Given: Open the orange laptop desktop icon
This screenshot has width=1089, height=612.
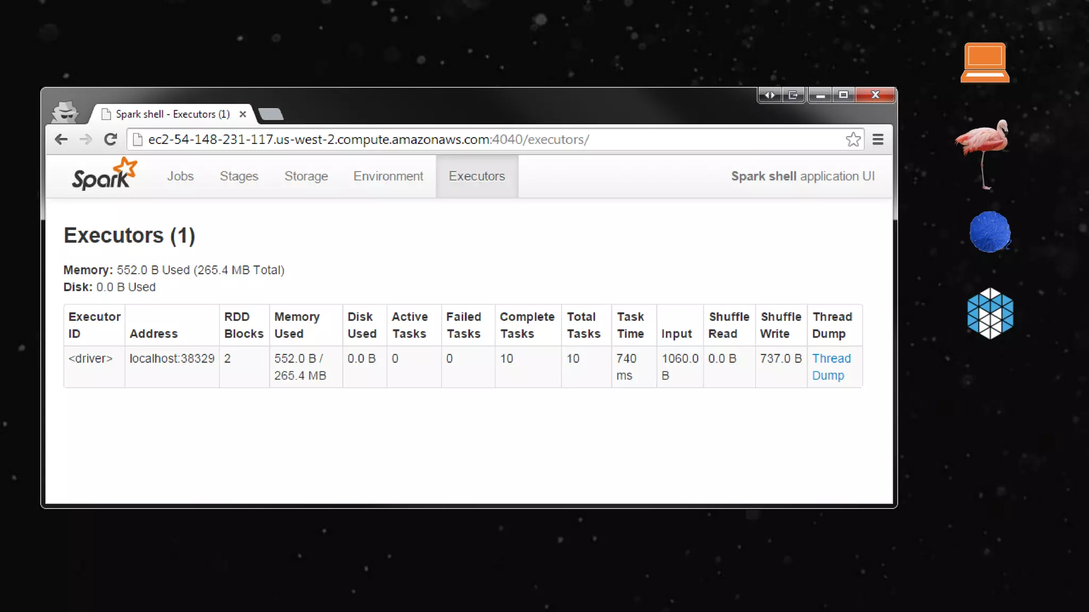Looking at the screenshot, I should [x=985, y=63].
